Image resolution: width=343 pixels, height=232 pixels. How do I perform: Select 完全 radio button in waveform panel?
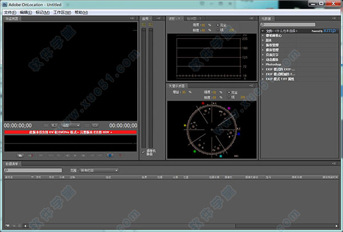click(x=218, y=25)
